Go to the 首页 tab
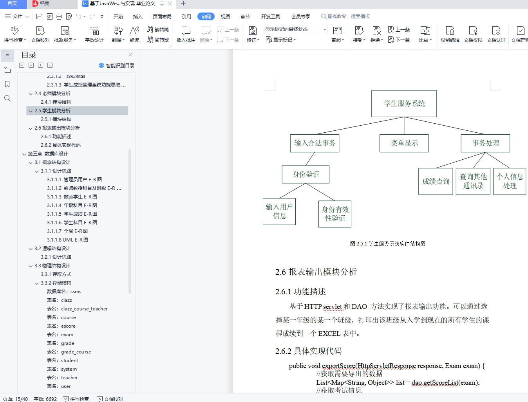528x402 pixels. tap(13, 4)
